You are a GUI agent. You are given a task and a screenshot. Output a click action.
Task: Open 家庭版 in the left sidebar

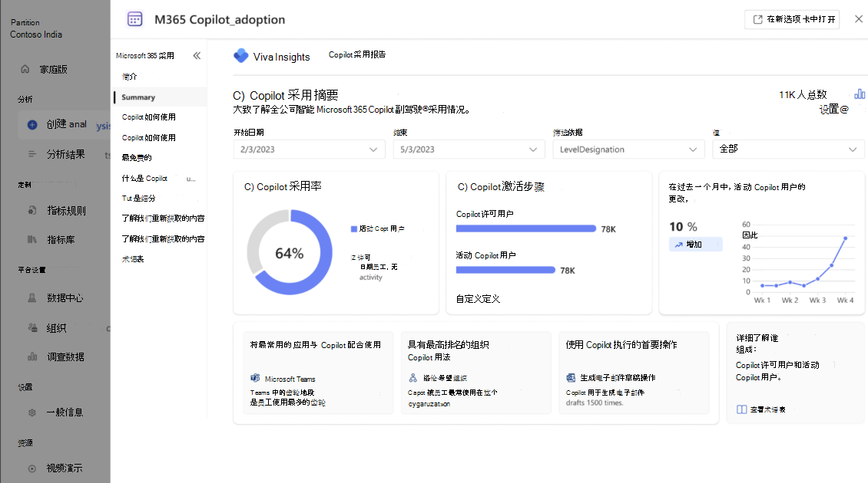pos(53,69)
